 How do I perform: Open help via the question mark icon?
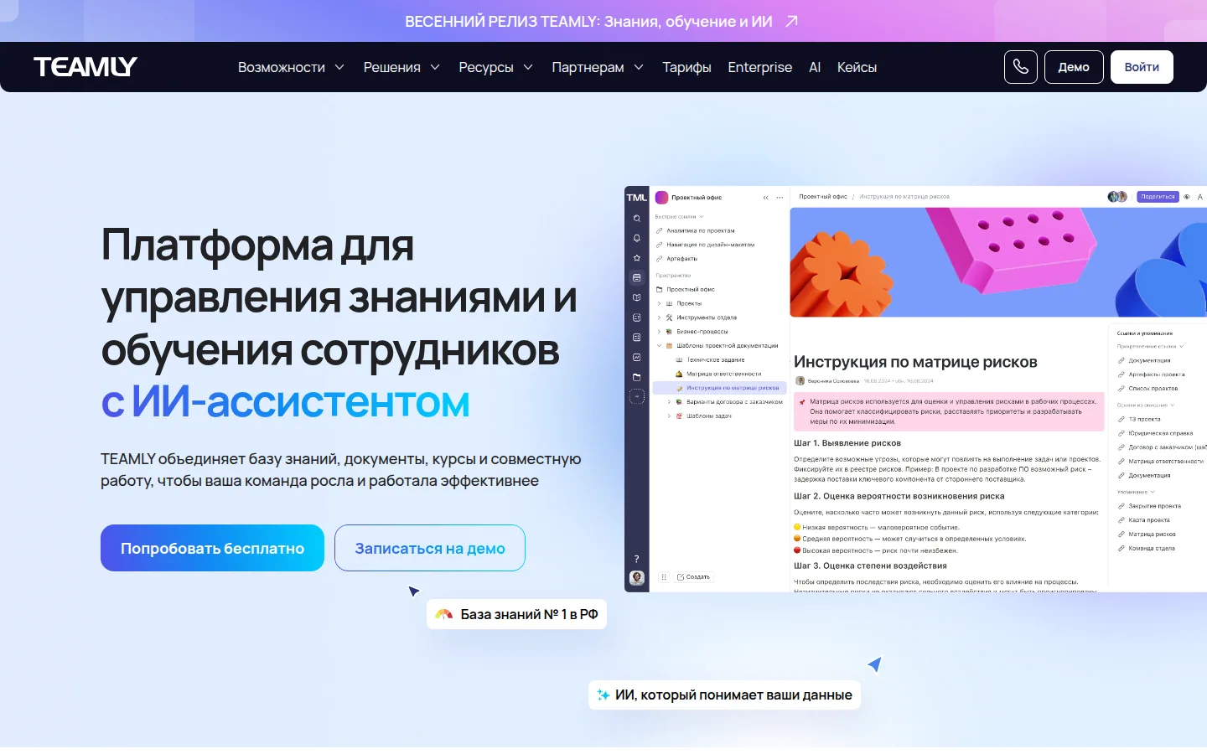(x=637, y=559)
